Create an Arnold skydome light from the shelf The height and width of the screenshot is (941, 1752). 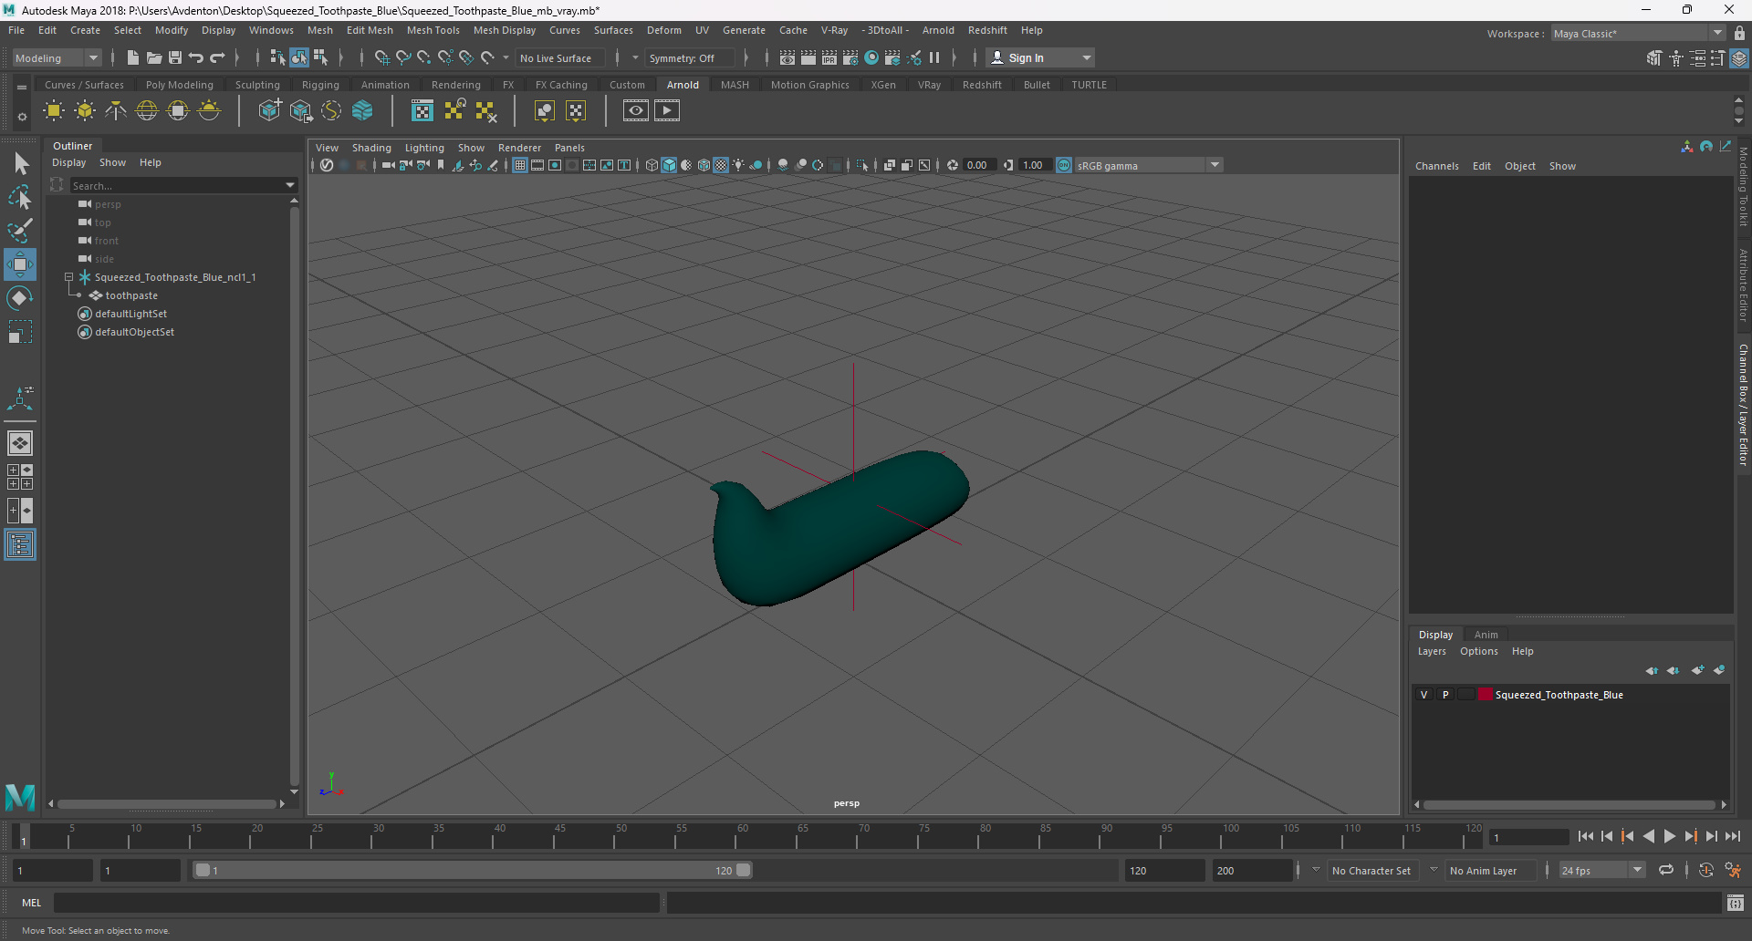pos(147,111)
